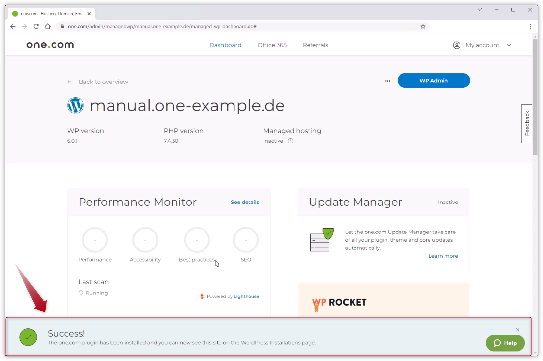Click the WordPress logo beside the site name
543x361 pixels.
pos(75,105)
